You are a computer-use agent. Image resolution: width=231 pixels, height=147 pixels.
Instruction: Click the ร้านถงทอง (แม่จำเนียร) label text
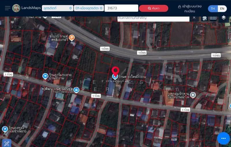point(17,129)
